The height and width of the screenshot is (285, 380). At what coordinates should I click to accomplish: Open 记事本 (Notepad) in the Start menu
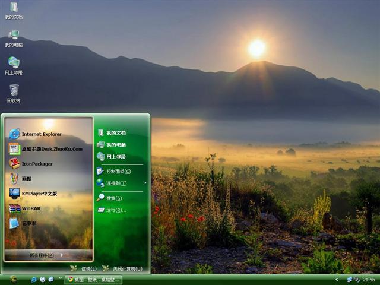[x=28, y=223]
